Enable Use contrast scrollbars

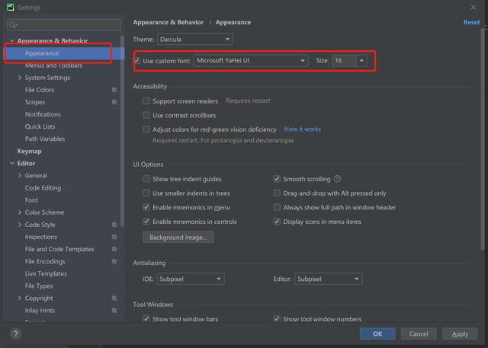click(146, 115)
